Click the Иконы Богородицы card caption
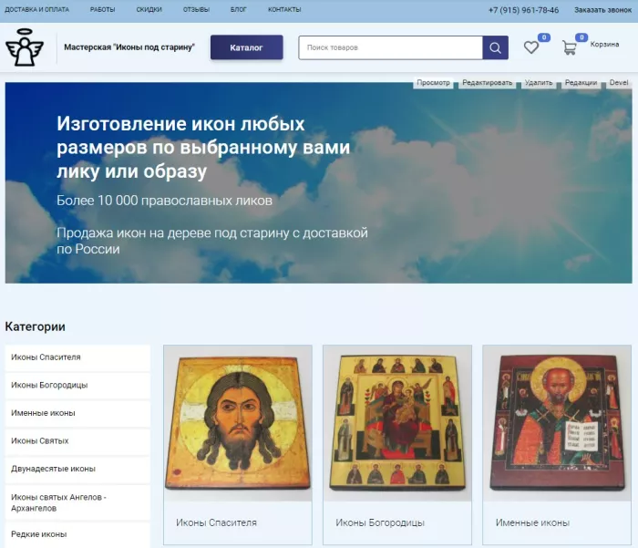Viewport: 638px width, 548px height. tap(380, 522)
